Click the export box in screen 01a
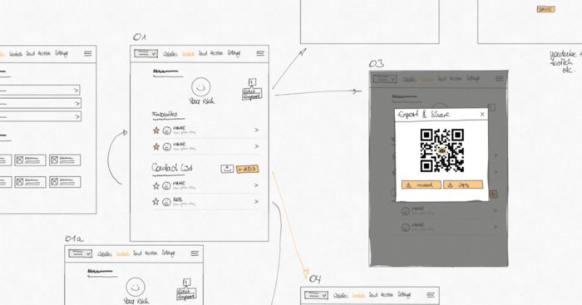This screenshot has height=305, width=582. [186, 294]
